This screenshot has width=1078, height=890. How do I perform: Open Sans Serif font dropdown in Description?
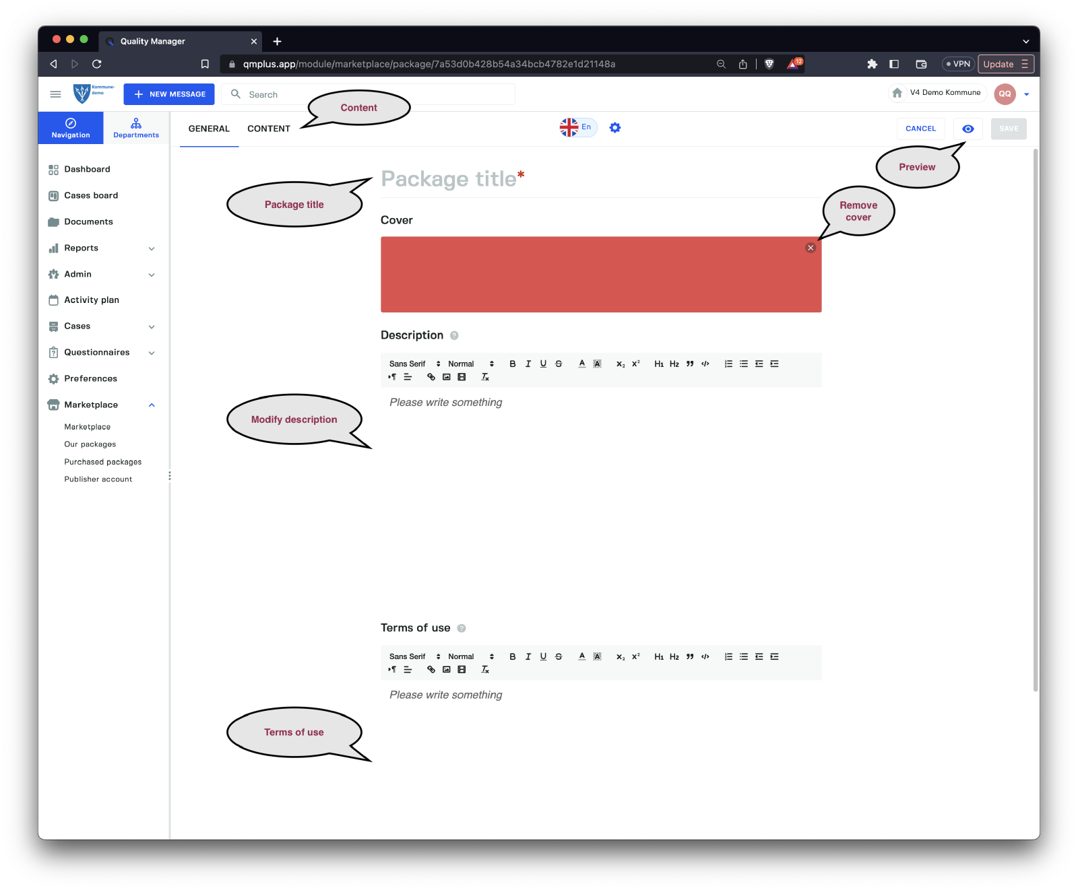[414, 364]
